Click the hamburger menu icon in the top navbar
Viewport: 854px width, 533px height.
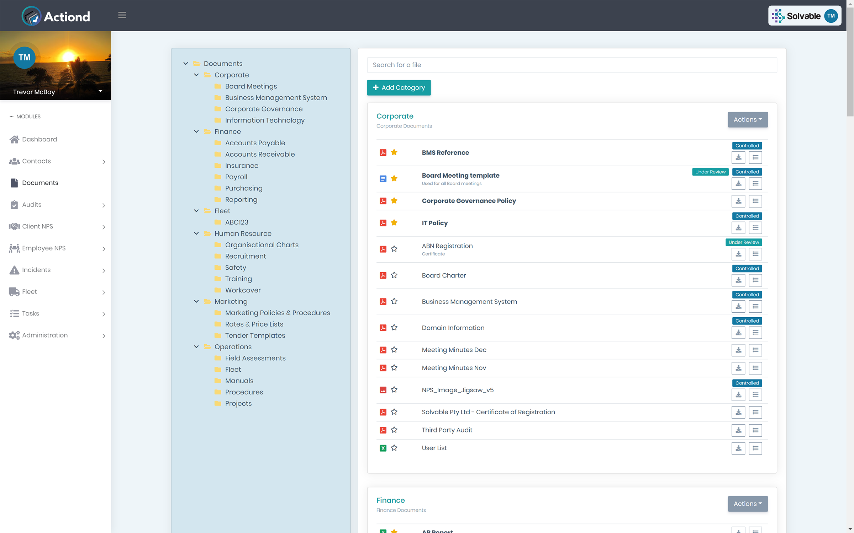click(x=122, y=15)
